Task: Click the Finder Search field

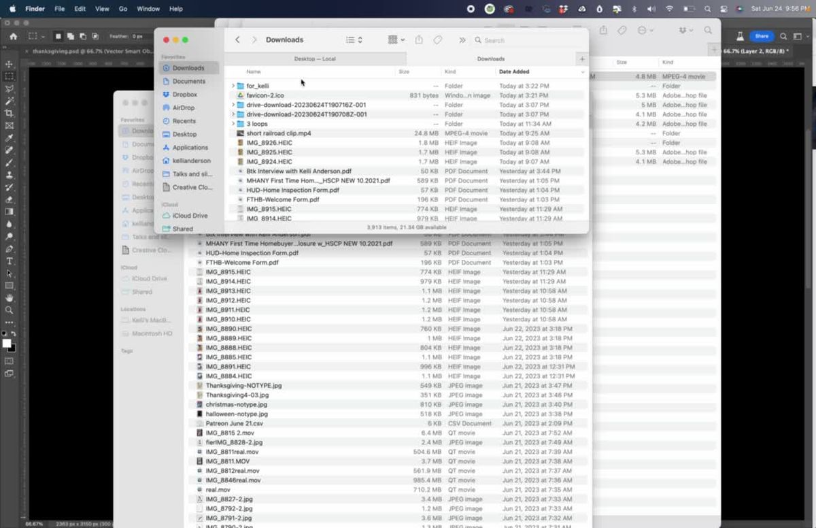Action: pyautogui.click(x=527, y=40)
